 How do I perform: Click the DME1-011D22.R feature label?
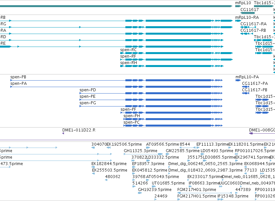(x=79, y=130)
